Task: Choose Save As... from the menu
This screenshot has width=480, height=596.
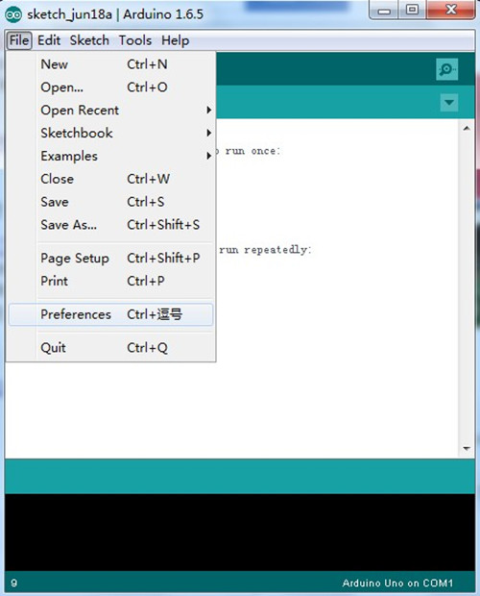Action: 110,225
